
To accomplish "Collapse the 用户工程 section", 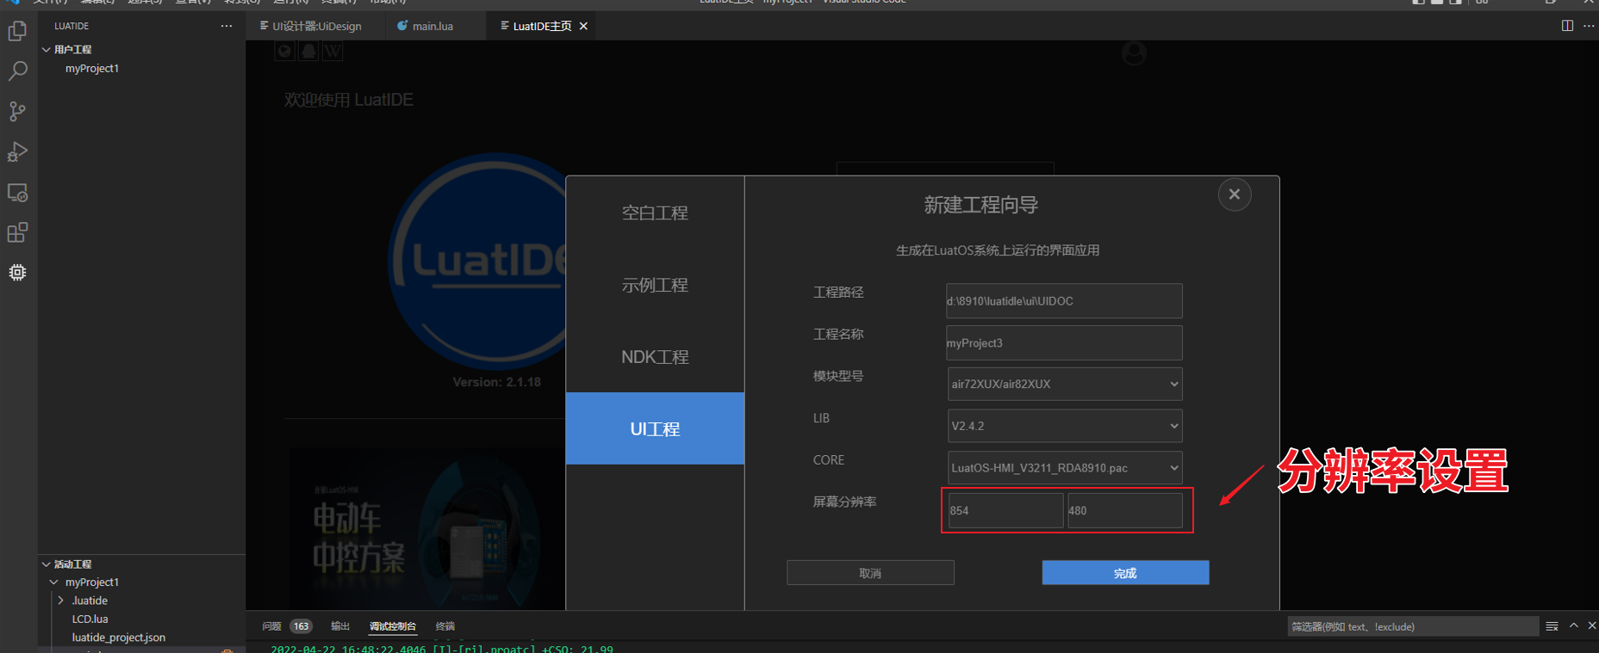I will coord(72,50).
